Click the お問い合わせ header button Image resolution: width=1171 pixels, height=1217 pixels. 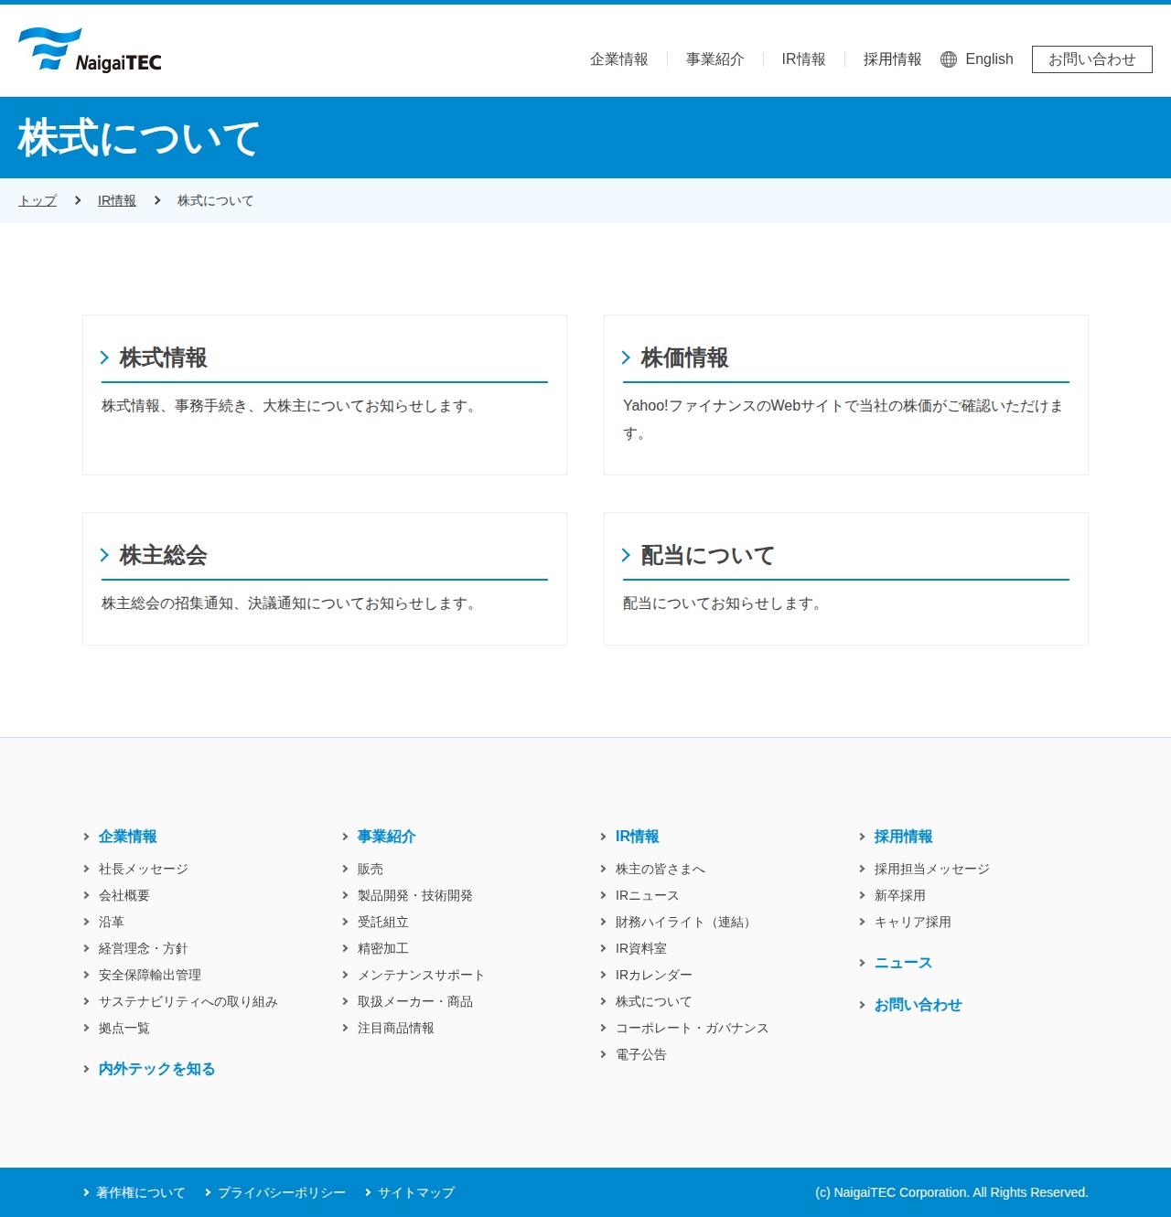1092,59
